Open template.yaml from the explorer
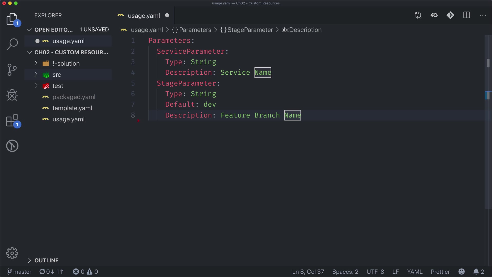The image size is (492, 277). coord(72,108)
